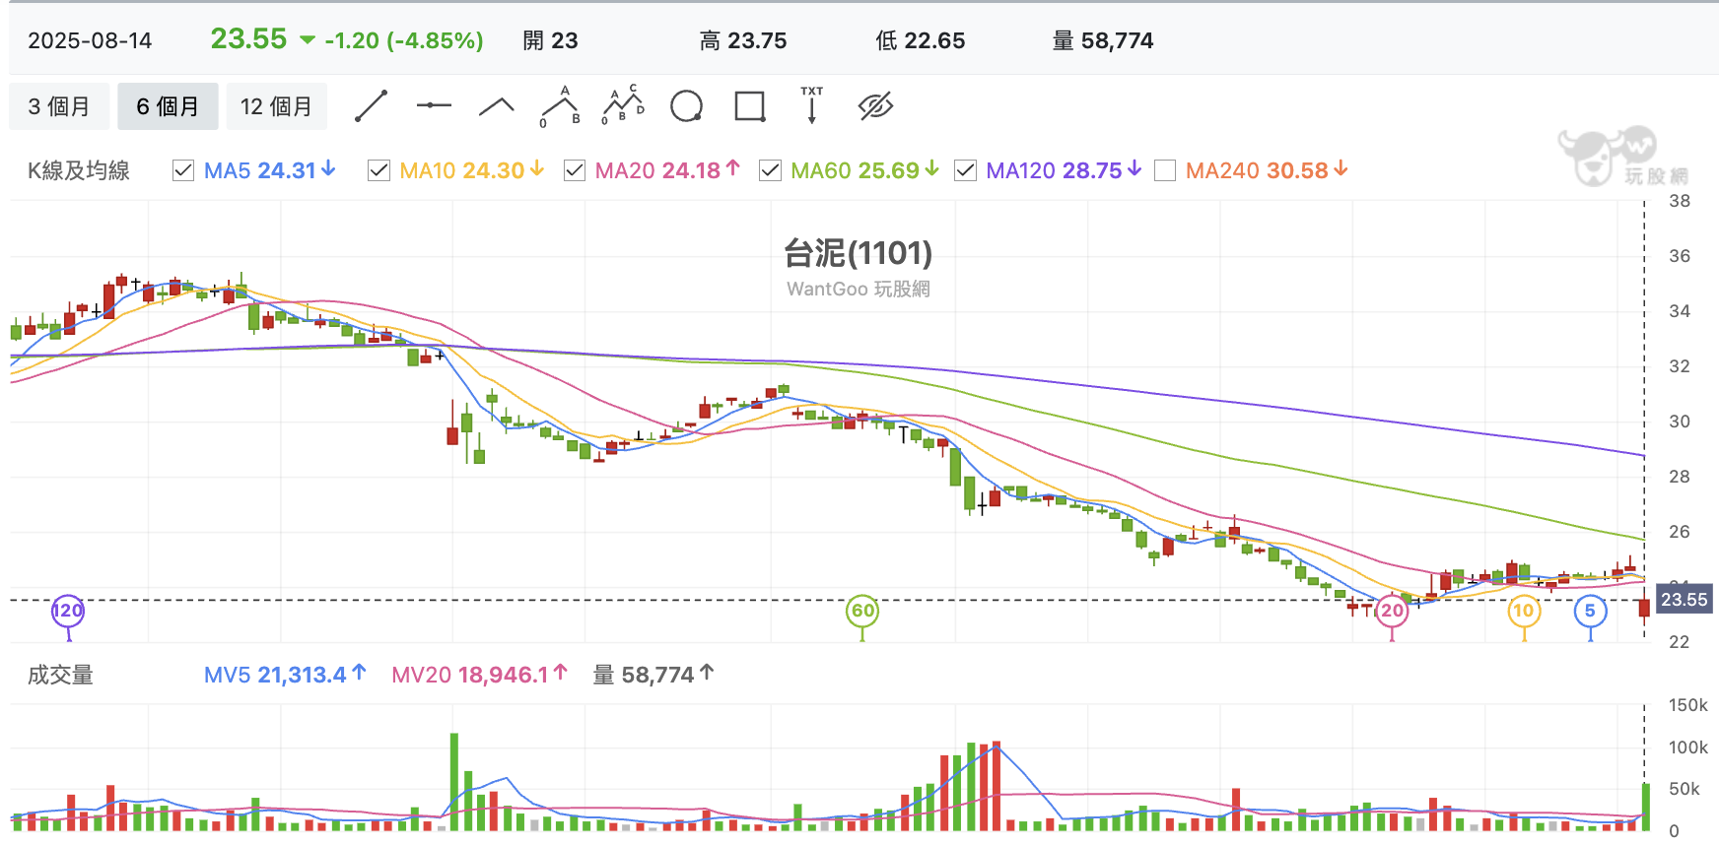Click the 台泥(1101) chart title
The width and height of the screenshot is (1719, 845).
[858, 253]
